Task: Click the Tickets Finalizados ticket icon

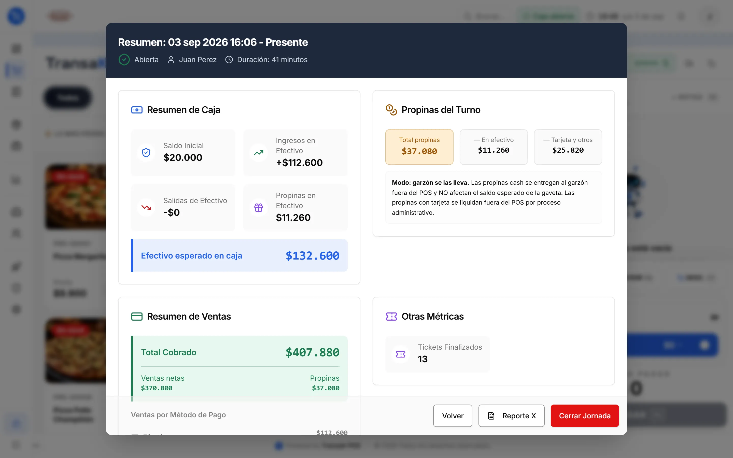Action: pyautogui.click(x=400, y=354)
